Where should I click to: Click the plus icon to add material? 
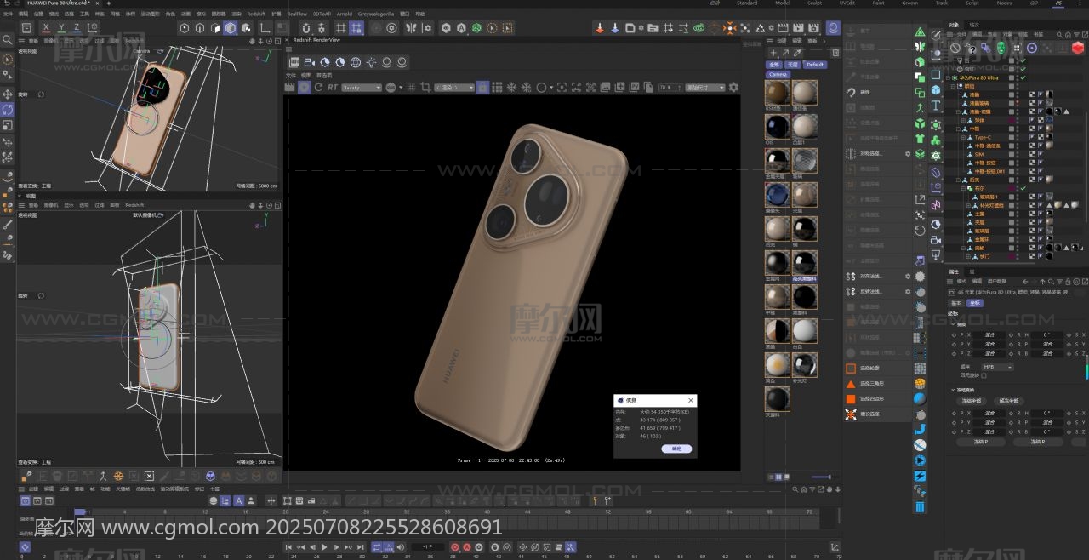(773, 53)
